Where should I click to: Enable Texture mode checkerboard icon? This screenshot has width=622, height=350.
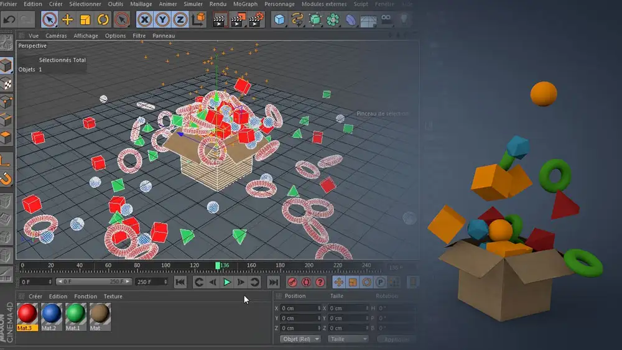6,84
